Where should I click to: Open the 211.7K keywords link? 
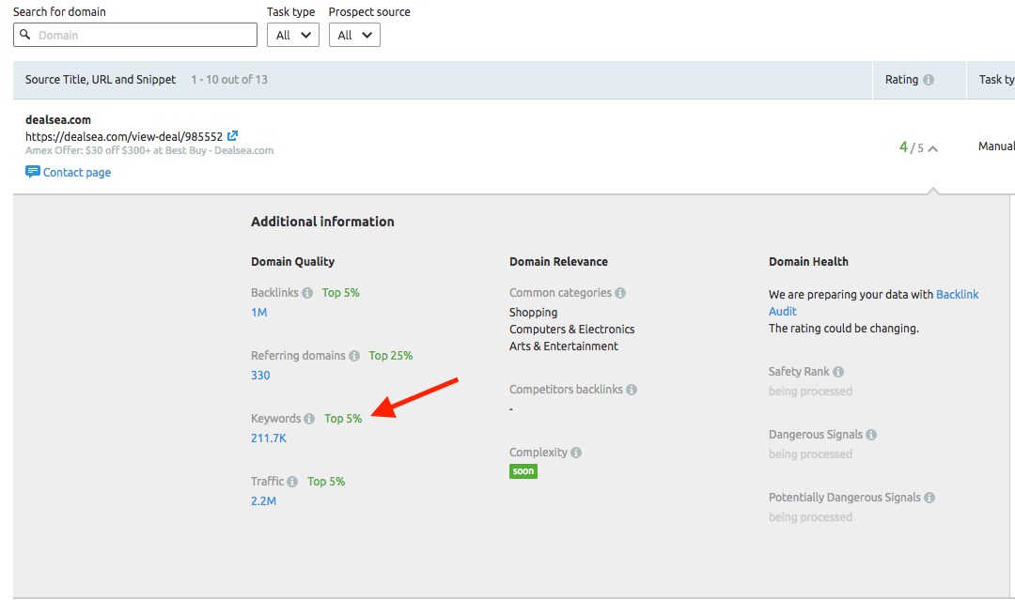[269, 438]
